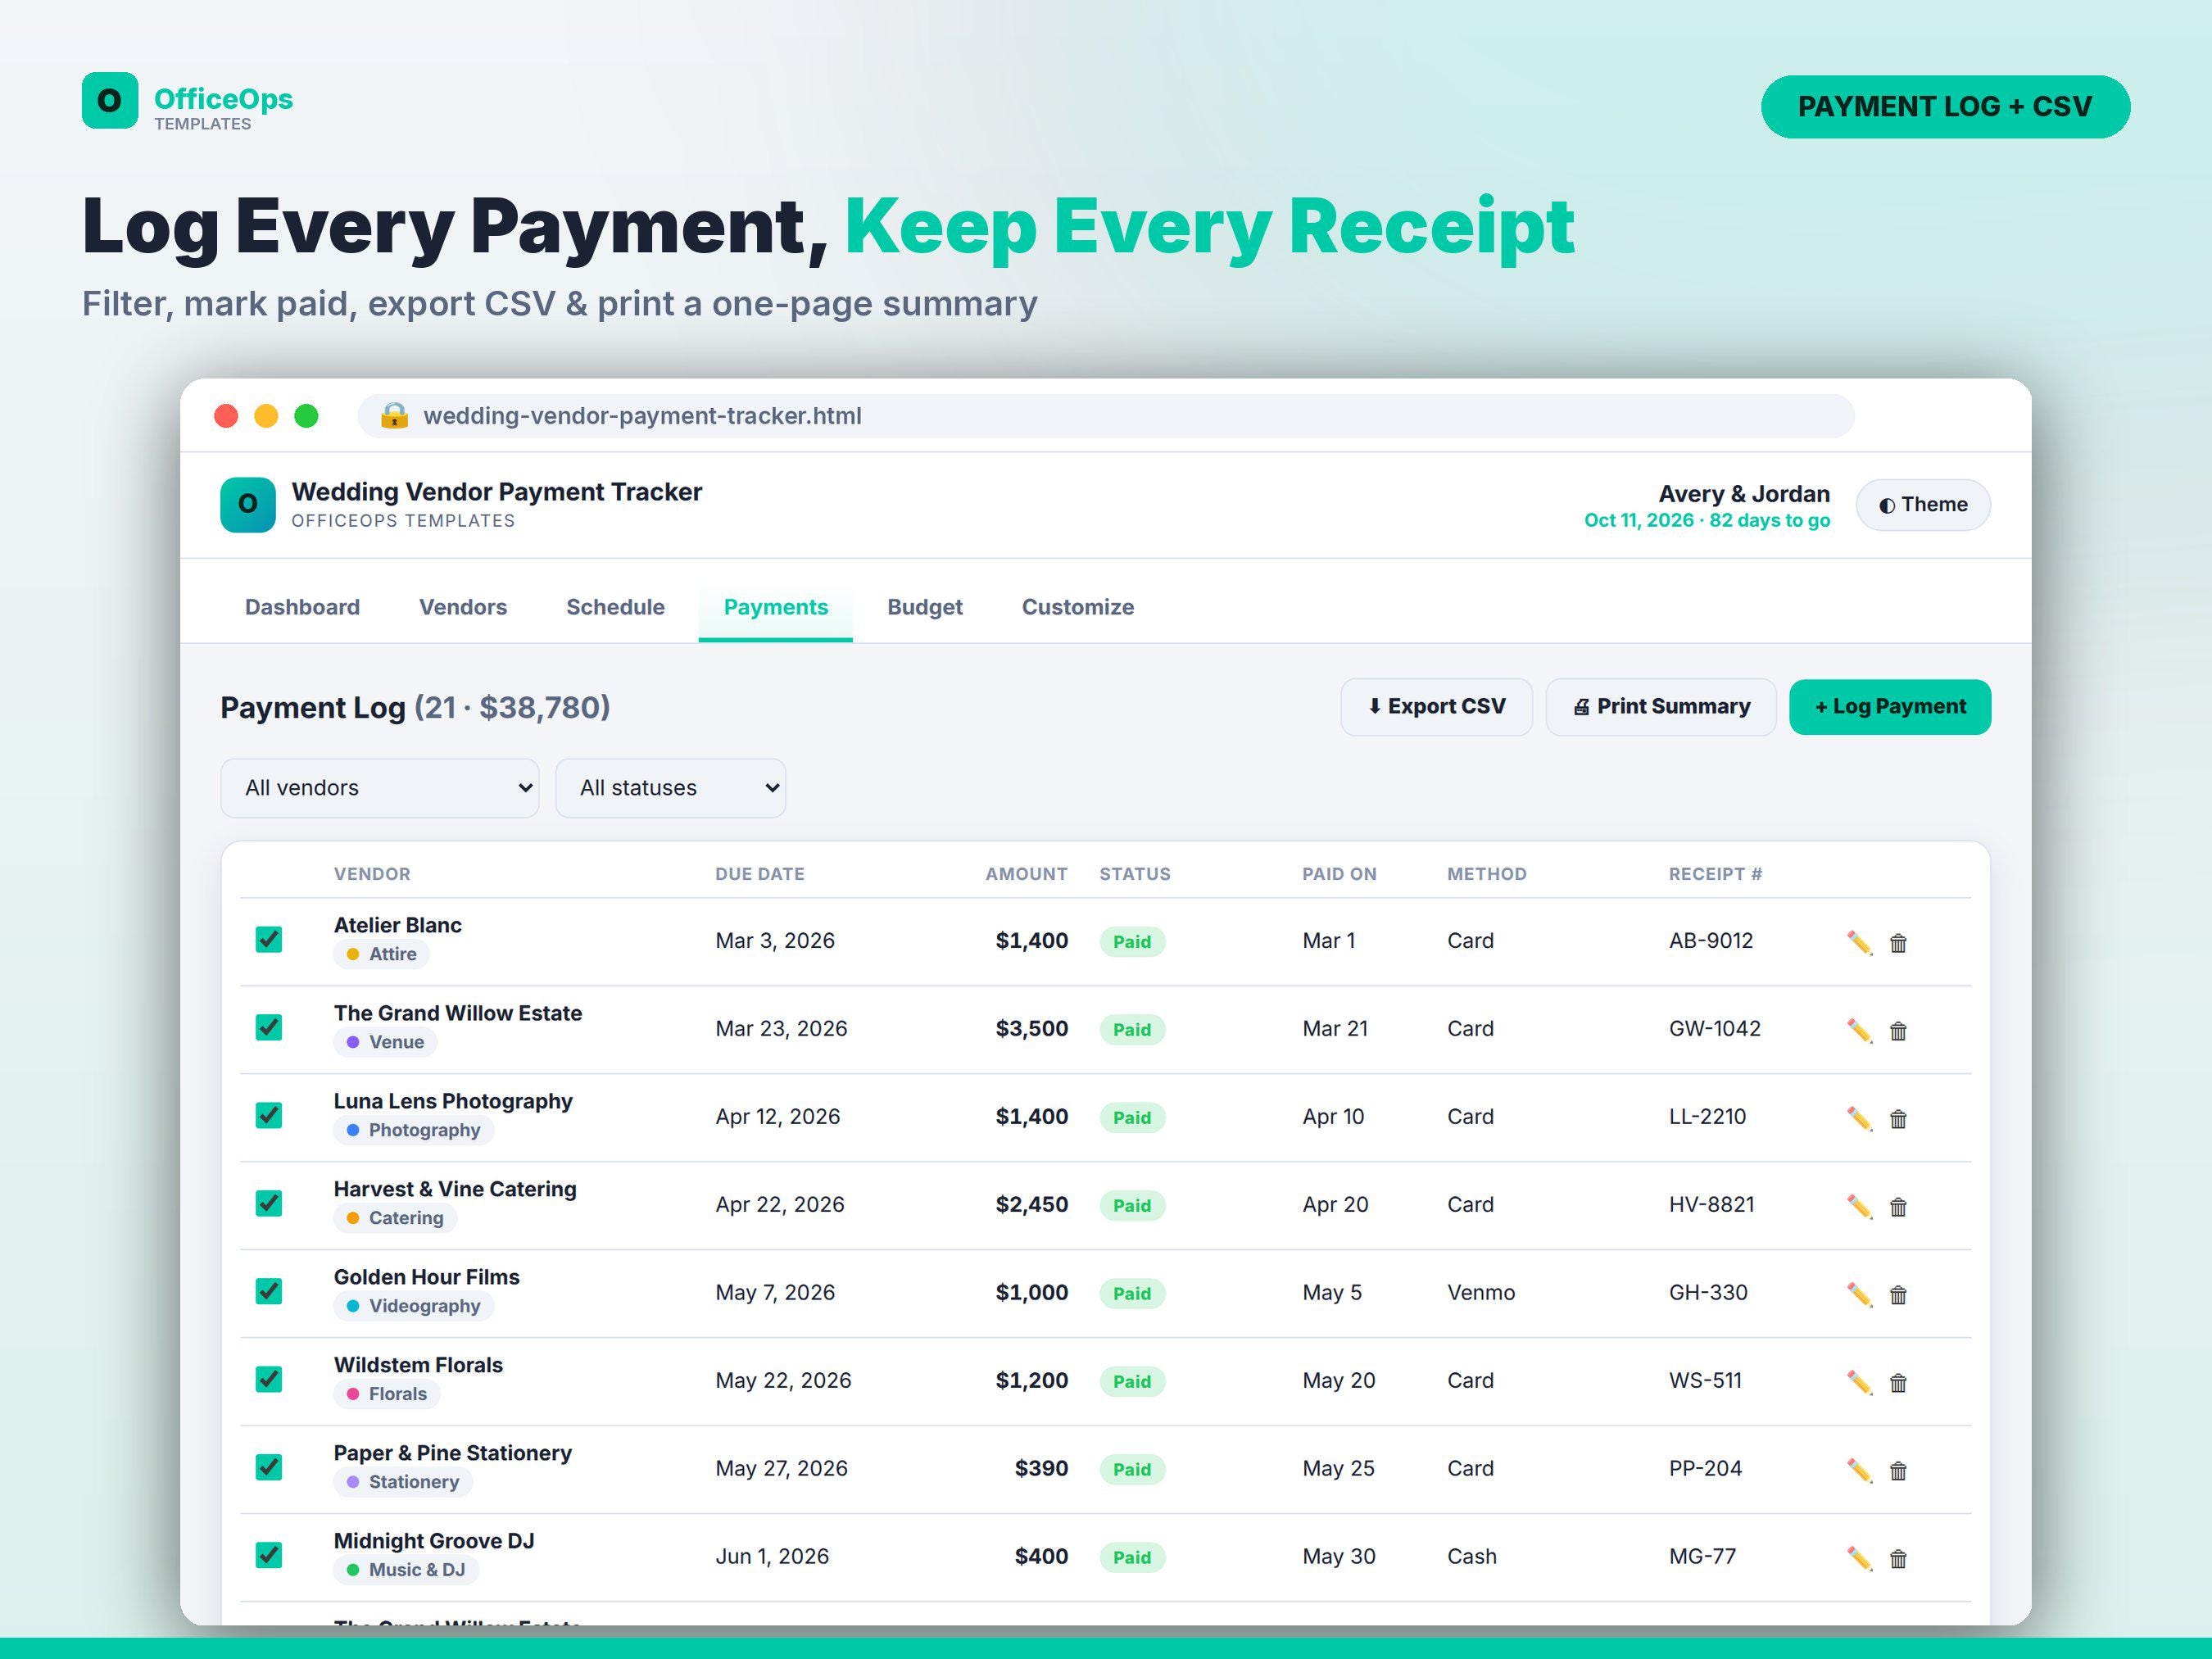Viewport: 2212px width, 1659px height.
Task: Switch to the Dashboard tab
Action: [302, 607]
